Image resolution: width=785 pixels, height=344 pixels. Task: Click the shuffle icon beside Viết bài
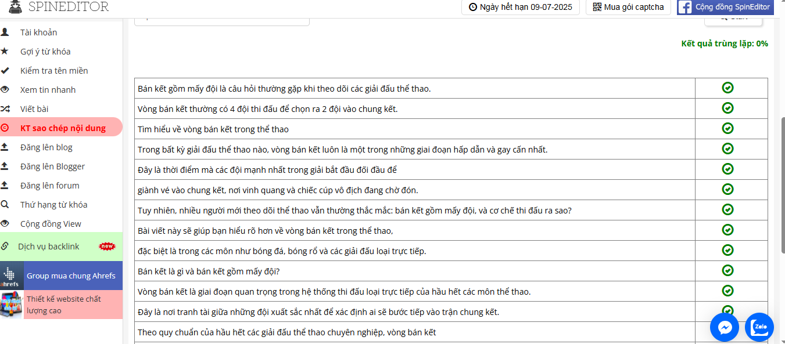point(5,108)
